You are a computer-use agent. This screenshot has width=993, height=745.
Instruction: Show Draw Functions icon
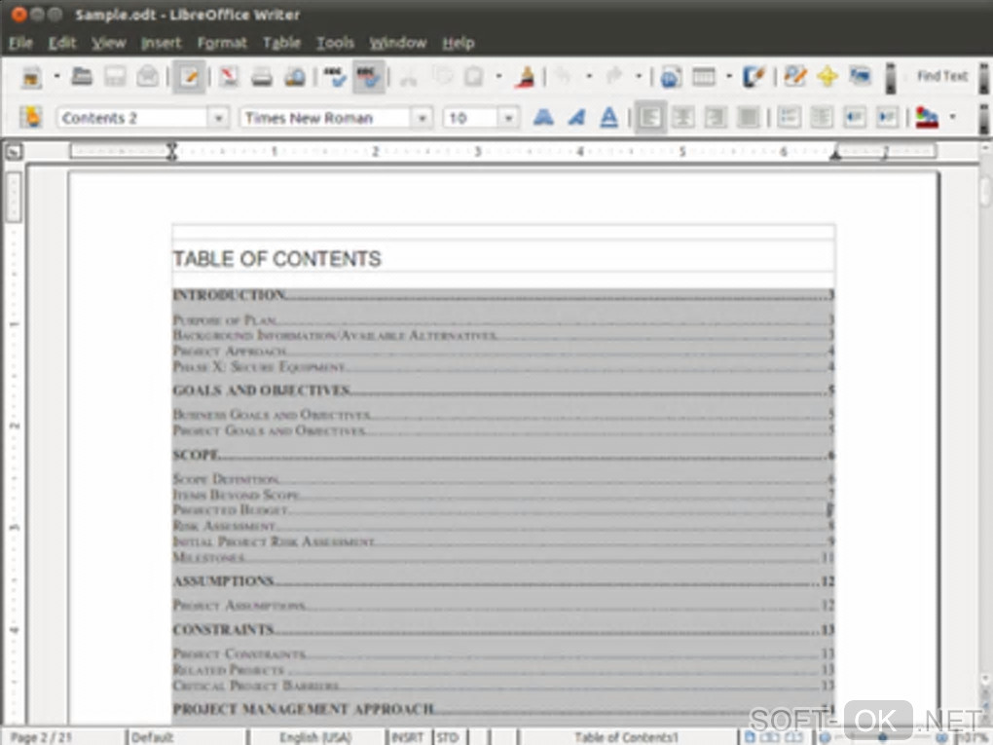pos(754,77)
